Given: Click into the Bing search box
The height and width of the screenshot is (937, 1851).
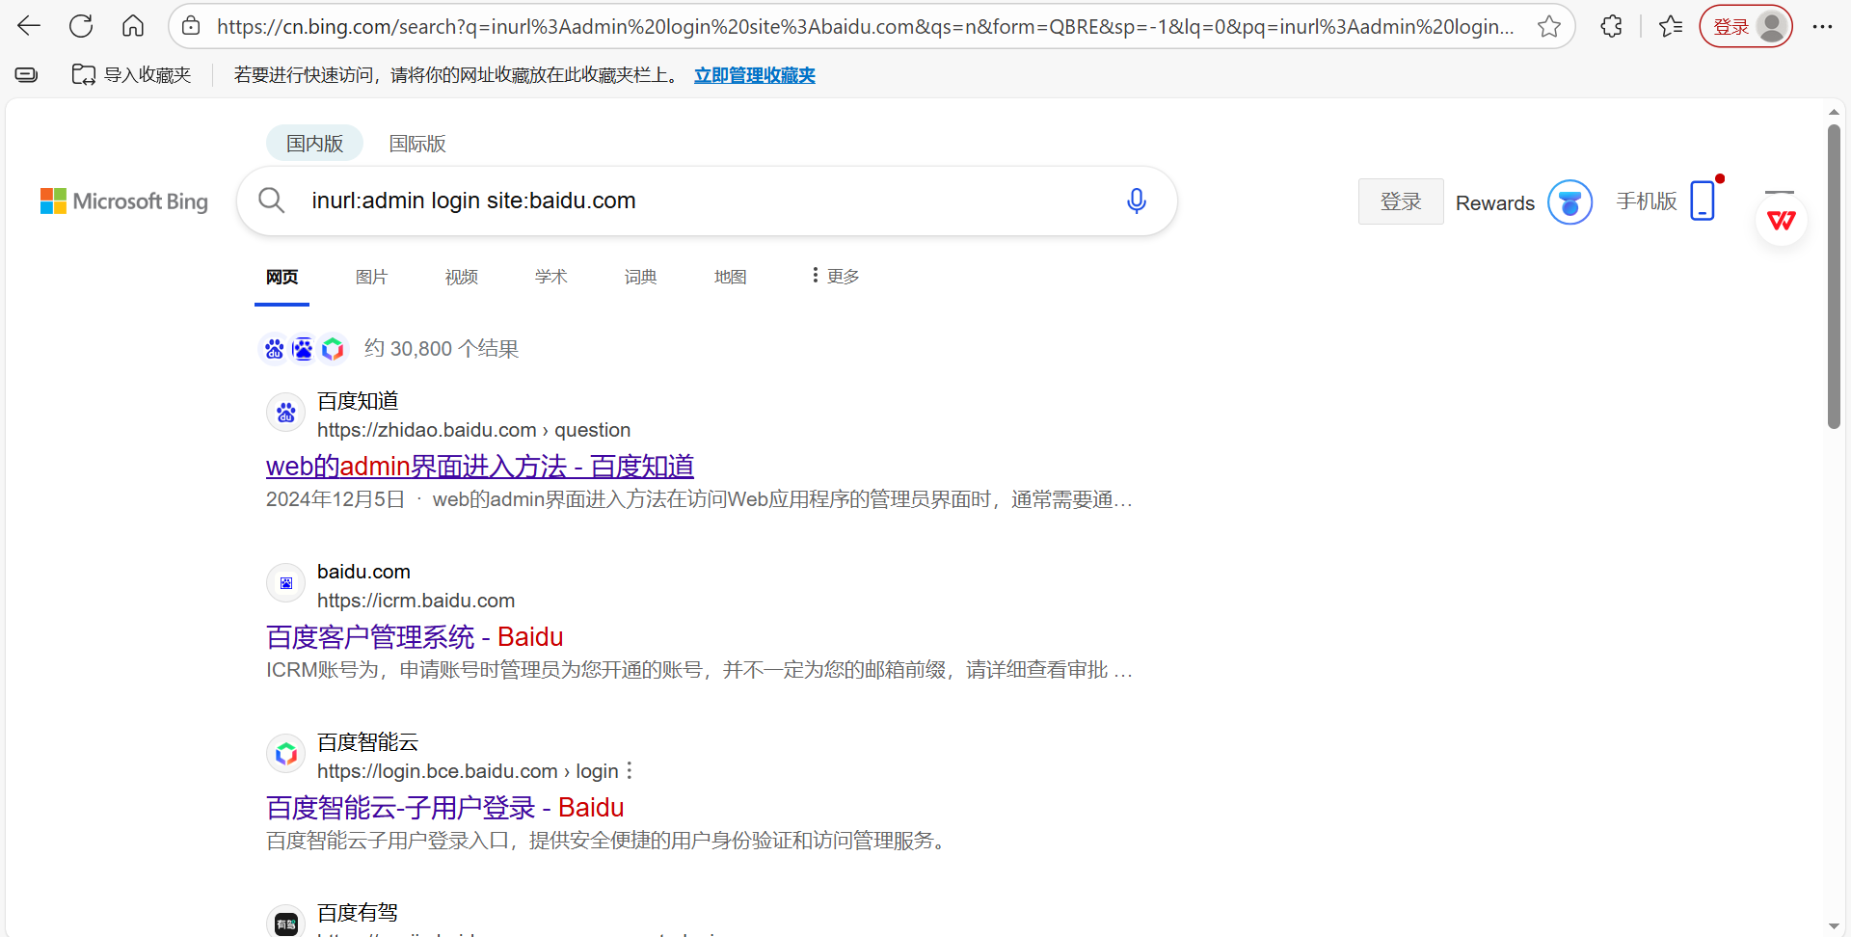Looking at the screenshot, I should click(708, 201).
